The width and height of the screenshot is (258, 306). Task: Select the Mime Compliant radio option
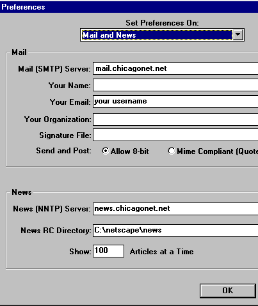coord(172,151)
